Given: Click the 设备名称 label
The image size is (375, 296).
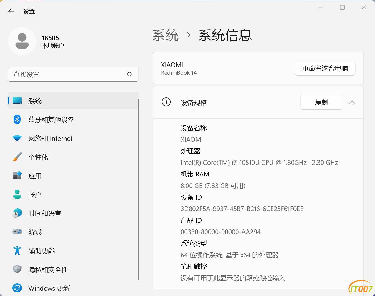Looking at the screenshot, I should tap(194, 128).
